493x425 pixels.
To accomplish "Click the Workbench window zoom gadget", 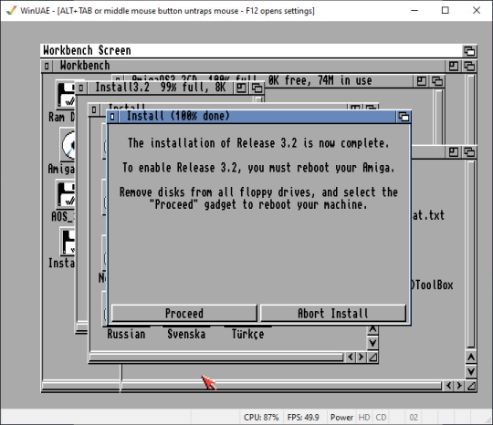I will click(454, 66).
